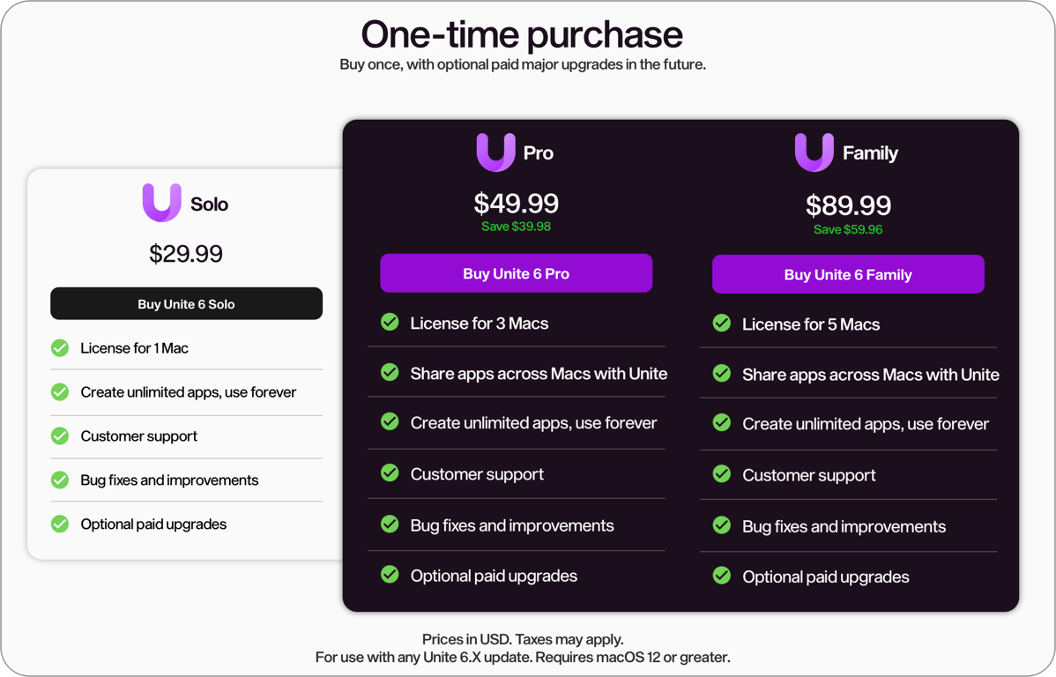Click the checkmark next to License for 1 Mac
The height and width of the screenshot is (677, 1056).
[59, 347]
